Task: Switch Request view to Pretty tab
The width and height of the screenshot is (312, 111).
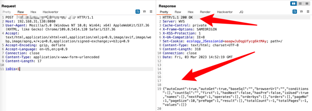Action: [x=7, y=12]
